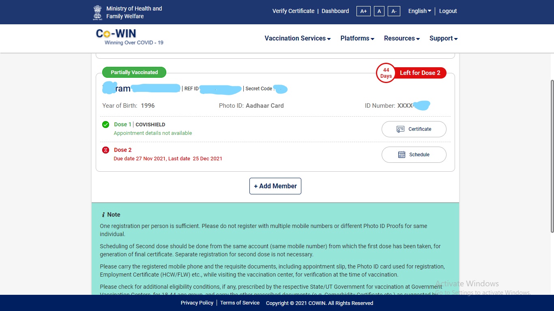554x311 pixels.
Task: Click Add Member button
Action: pyautogui.click(x=275, y=186)
